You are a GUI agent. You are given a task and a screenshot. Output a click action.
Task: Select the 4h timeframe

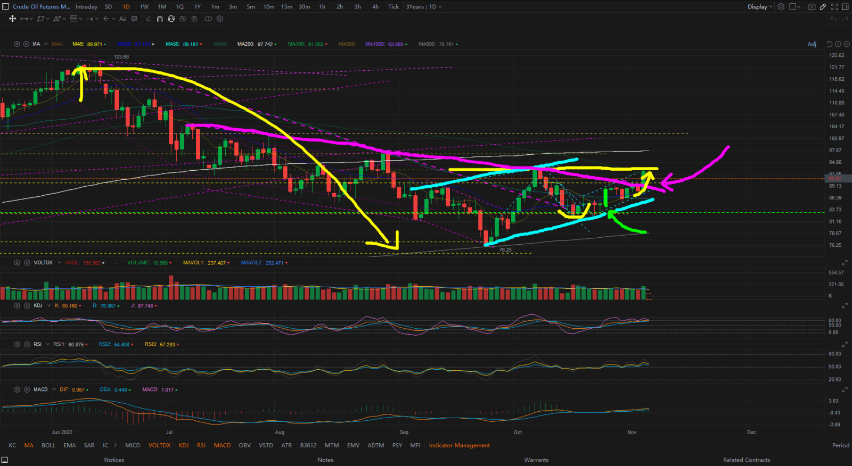coord(375,7)
